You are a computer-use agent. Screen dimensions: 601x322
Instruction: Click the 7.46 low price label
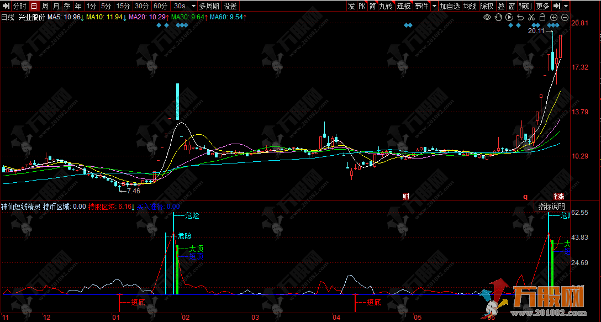[133, 191]
